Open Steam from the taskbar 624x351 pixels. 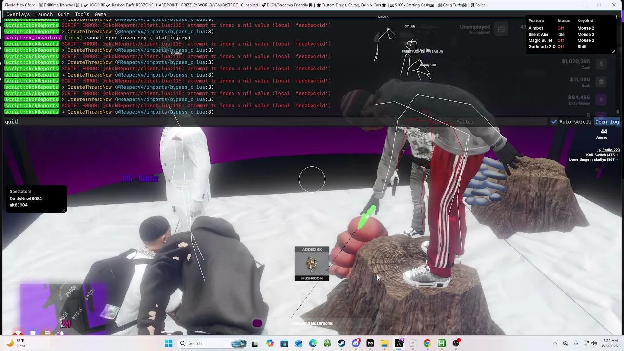342,343
